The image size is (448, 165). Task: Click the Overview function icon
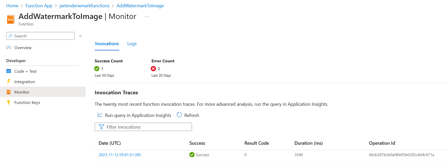[x=9, y=47]
